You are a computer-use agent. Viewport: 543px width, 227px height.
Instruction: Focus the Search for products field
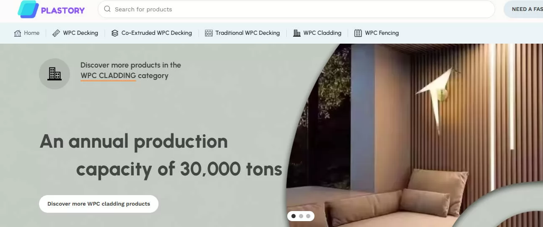296,9
